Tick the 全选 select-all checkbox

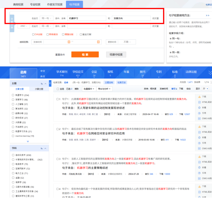point(58,89)
